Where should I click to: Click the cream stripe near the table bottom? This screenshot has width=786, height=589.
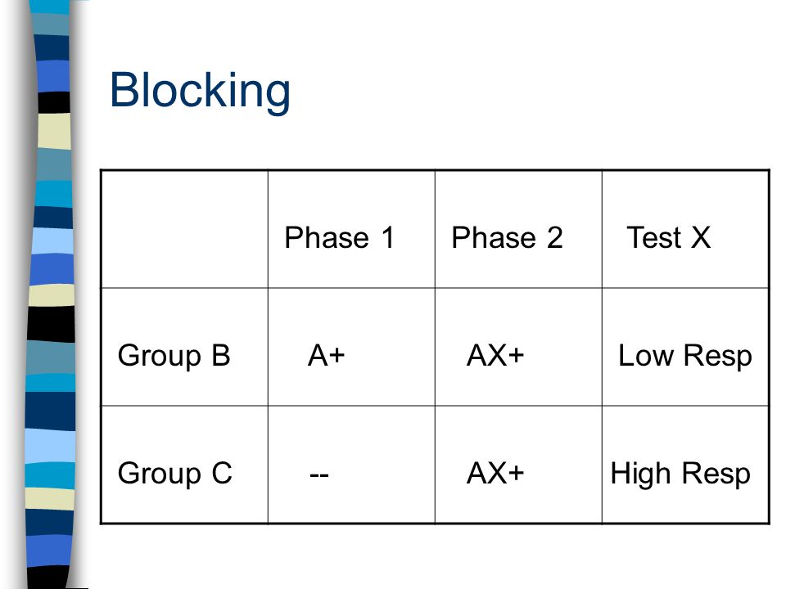pyautogui.click(x=49, y=499)
